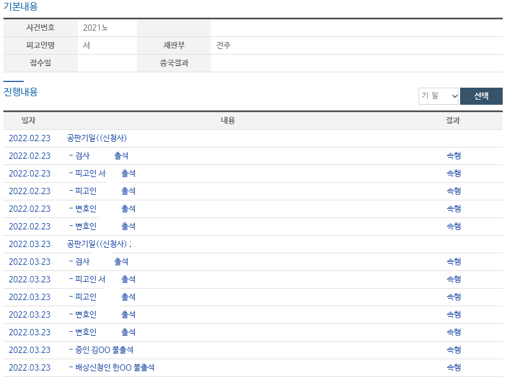Click the 사건번호 value 2021노
The width and height of the screenshot is (505, 378).
point(95,28)
